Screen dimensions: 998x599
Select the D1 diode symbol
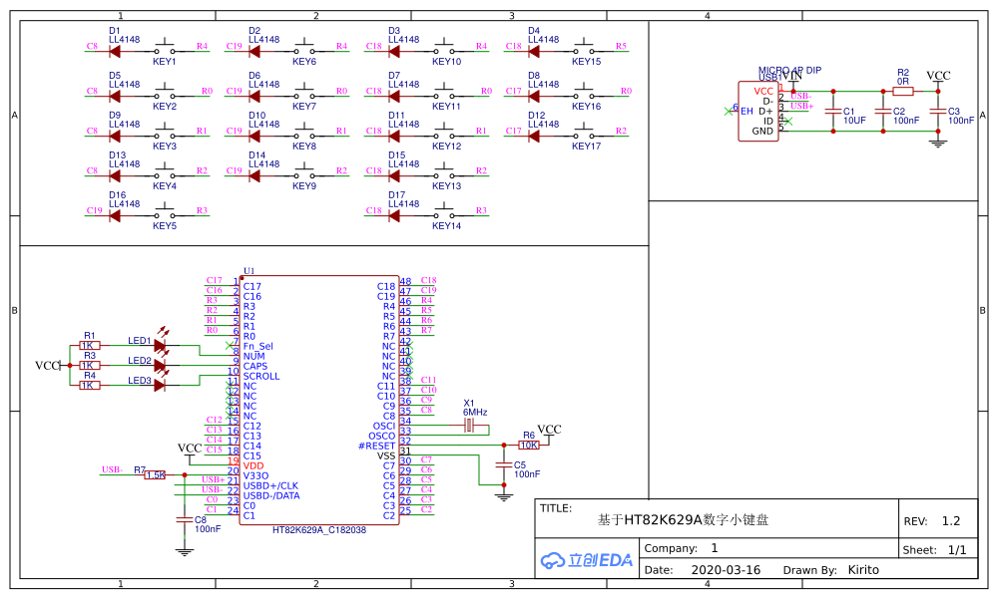[x=115, y=51]
